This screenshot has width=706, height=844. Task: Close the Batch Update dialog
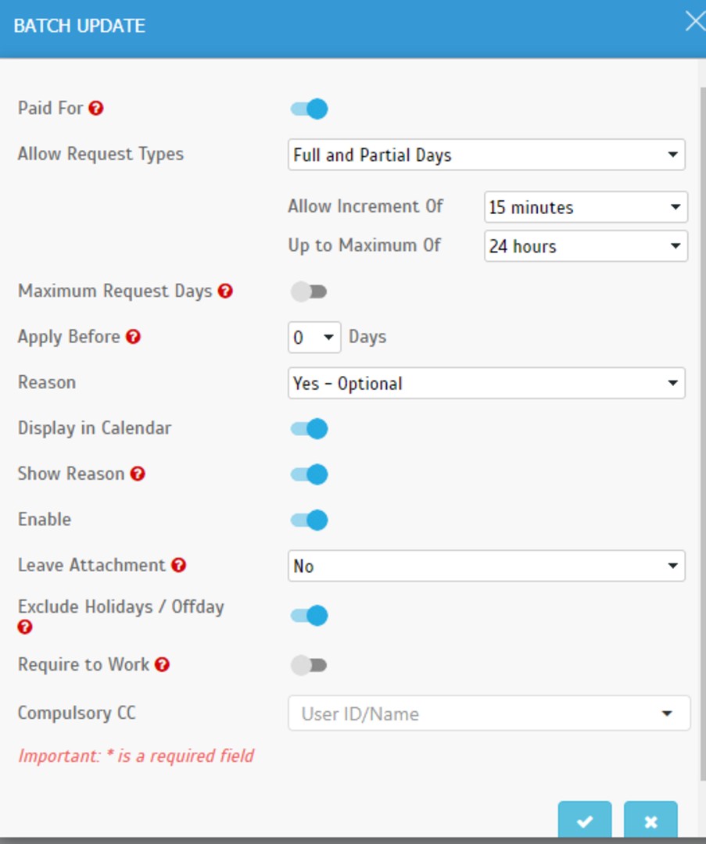pyautogui.click(x=694, y=22)
